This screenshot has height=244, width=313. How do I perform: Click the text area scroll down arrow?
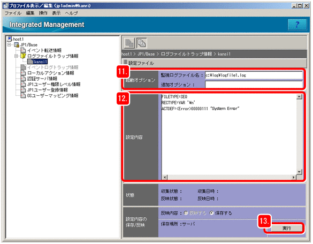(299, 172)
